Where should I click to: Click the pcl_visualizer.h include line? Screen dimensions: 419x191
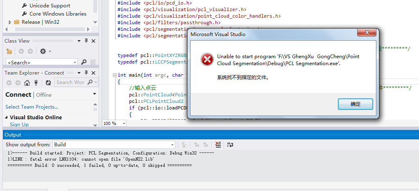[x=182, y=9]
